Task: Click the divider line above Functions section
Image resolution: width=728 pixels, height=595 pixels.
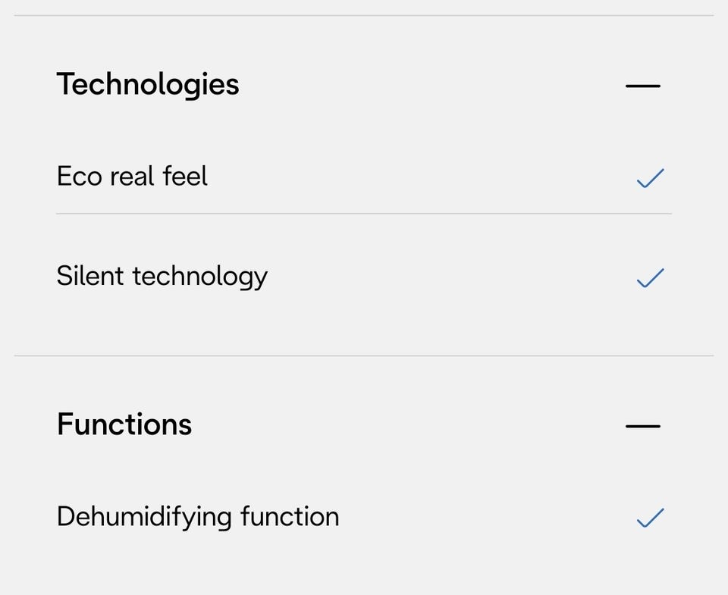Action: pos(364,356)
